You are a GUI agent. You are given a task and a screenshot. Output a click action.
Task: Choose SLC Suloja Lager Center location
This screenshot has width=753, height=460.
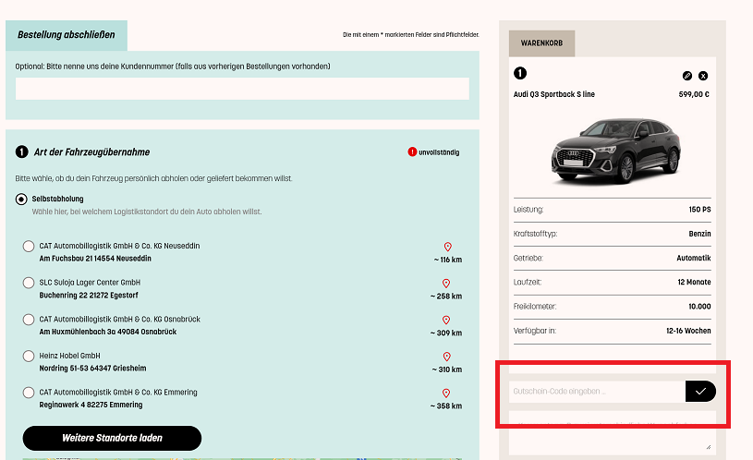click(29, 283)
